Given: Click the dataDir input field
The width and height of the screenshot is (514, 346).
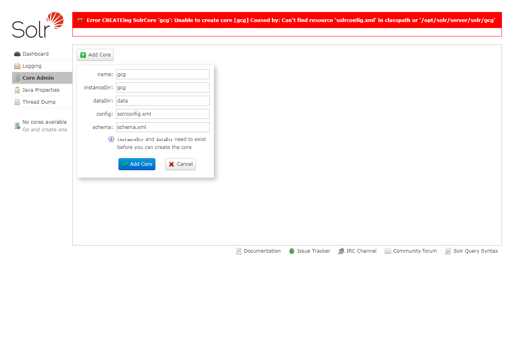Looking at the screenshot, I should 163,101.
